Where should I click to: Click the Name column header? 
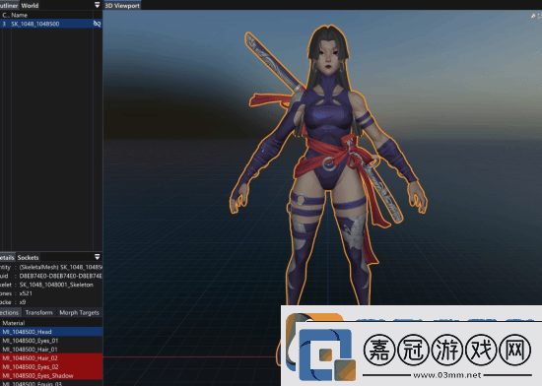click(19, 15)
